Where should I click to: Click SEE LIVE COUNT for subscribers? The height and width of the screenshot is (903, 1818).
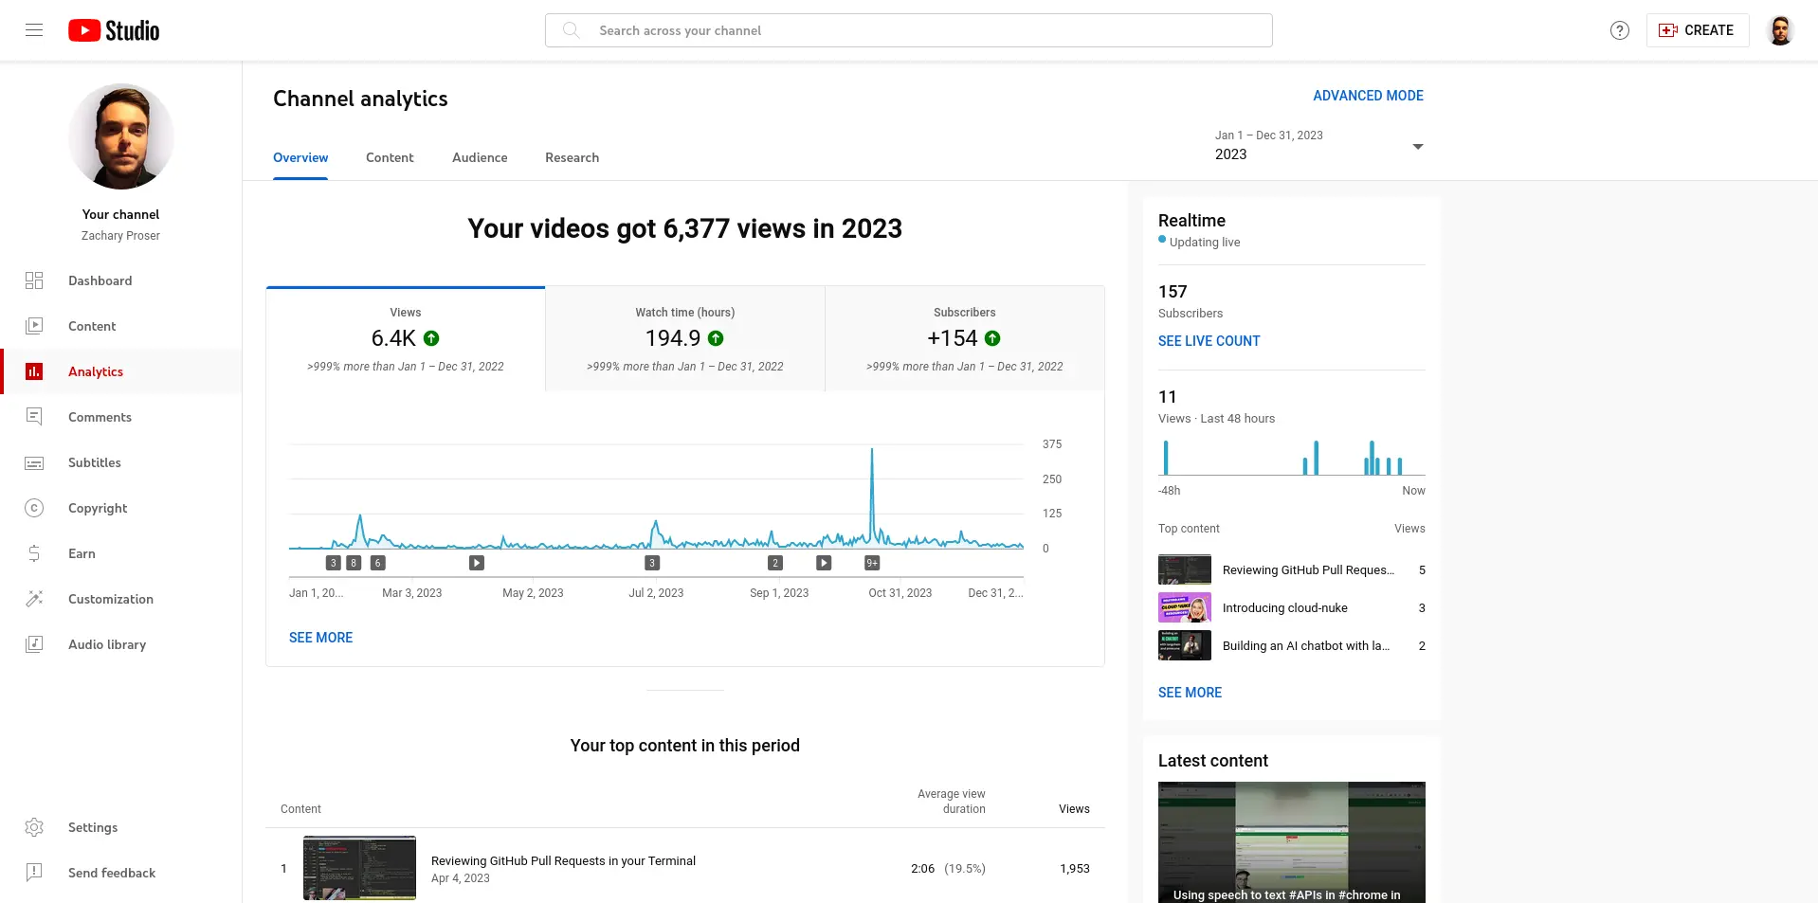pos(1209,341)
